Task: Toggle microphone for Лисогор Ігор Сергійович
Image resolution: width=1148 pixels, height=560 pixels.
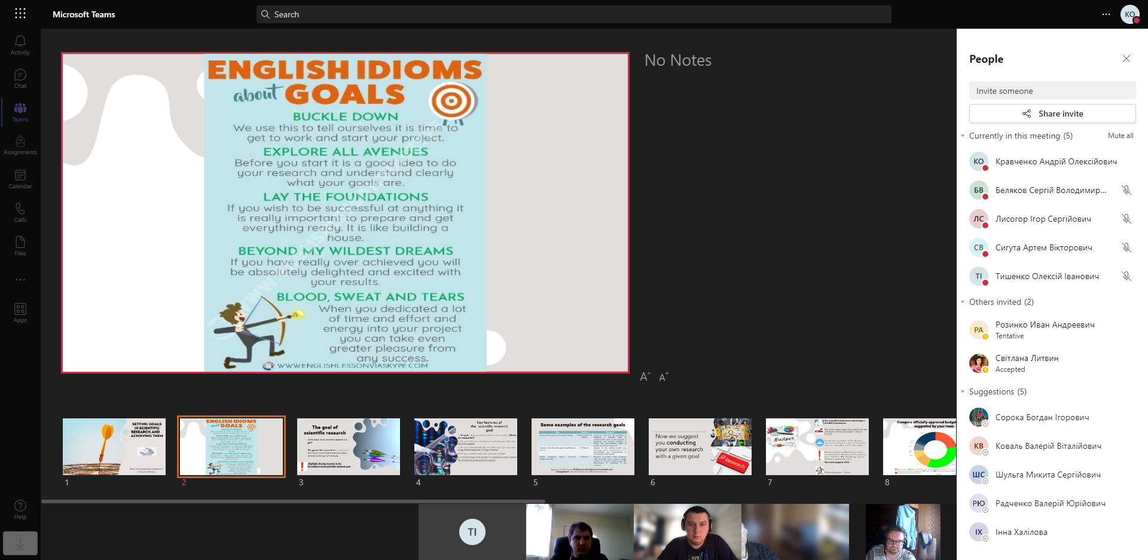Action: [1126, 219]
